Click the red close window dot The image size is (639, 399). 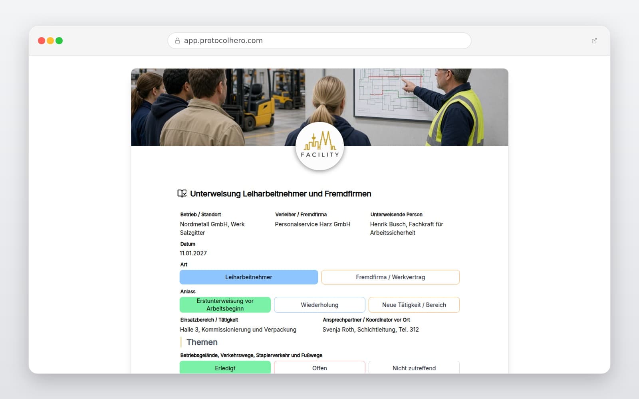(42, 41)
